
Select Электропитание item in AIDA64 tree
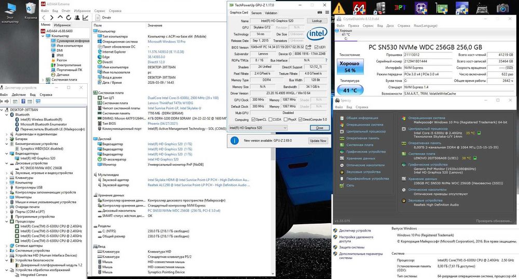(x=66, y=65)
